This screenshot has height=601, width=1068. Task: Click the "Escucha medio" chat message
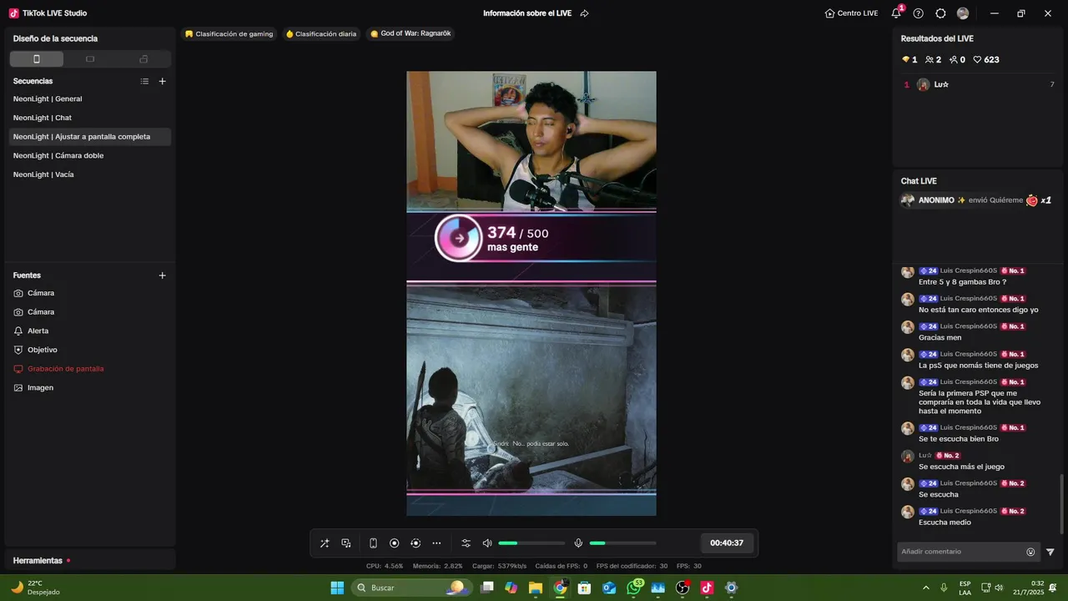tap(945, 523)
